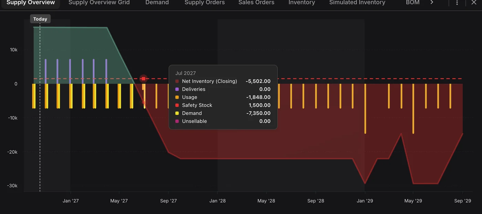Click the Unsellable tooltip row label
This screenshot has height=214, width=482.
point(195,121)
